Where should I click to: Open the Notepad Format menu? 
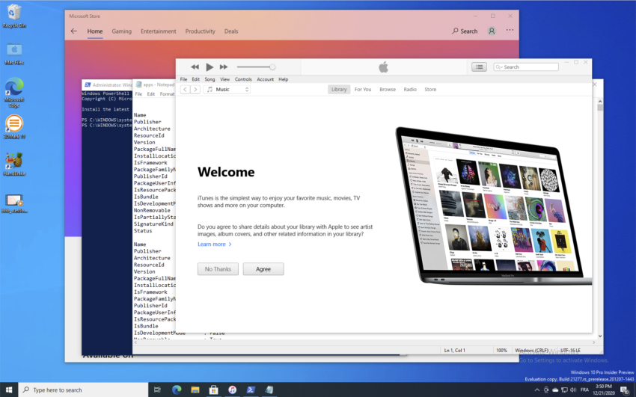tap(167, 94)
